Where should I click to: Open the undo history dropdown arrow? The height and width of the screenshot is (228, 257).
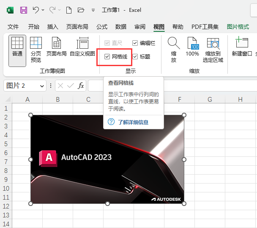coord(43,10)
